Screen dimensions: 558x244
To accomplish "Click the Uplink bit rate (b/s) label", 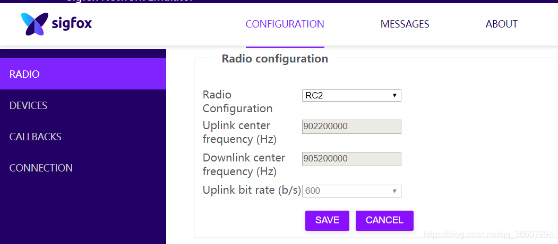I will point(252,190).
